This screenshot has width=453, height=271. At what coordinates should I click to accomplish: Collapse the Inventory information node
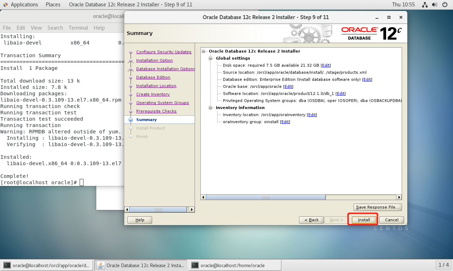(x=211, y=108)
